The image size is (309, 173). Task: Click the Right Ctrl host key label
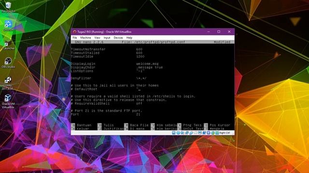(225, 133)
